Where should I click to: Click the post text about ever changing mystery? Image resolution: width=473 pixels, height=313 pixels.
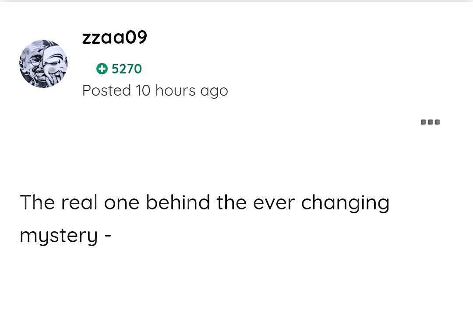pyautogui.click(x=204, y=219)
